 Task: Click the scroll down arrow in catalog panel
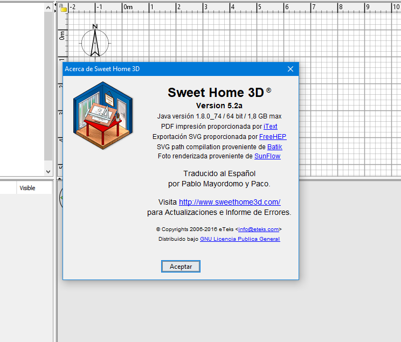click(48, 171)
